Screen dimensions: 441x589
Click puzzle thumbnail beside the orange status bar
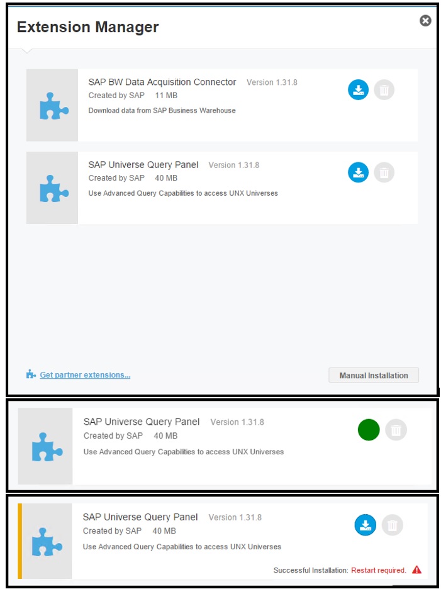click(47, 542)
